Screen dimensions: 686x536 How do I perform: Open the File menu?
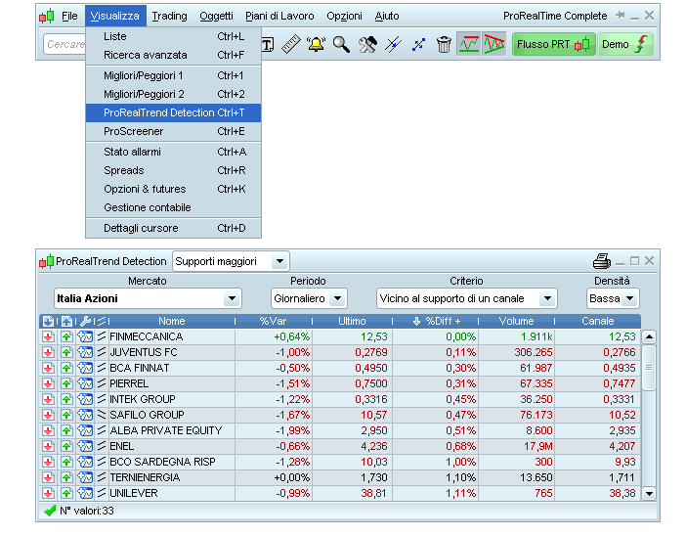(69, 17)
